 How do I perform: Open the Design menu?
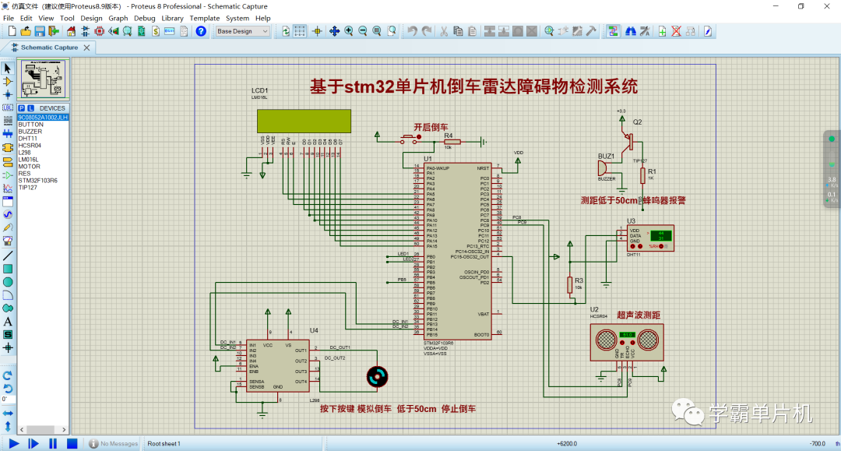pos(91,18)
